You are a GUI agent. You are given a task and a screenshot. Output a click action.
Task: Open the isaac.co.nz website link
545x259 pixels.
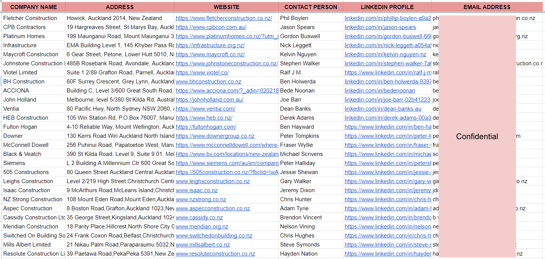[196, 190]
